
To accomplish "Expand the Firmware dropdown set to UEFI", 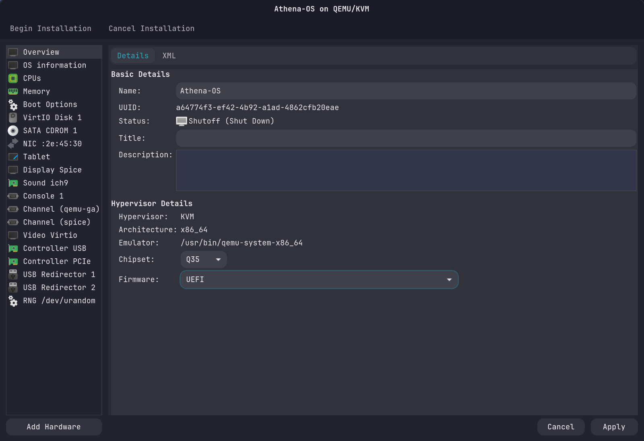I will tap(319, 279).
